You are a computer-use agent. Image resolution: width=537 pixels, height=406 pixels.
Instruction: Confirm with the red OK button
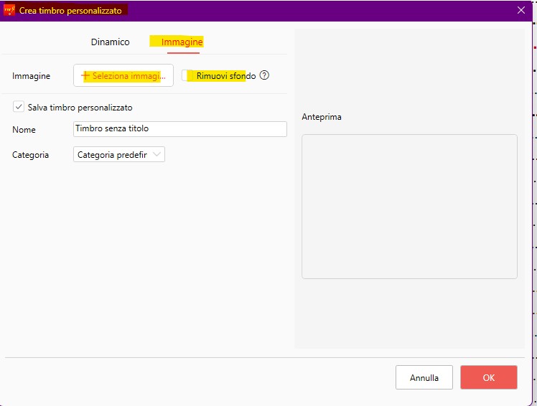click(x=488, y=377)
